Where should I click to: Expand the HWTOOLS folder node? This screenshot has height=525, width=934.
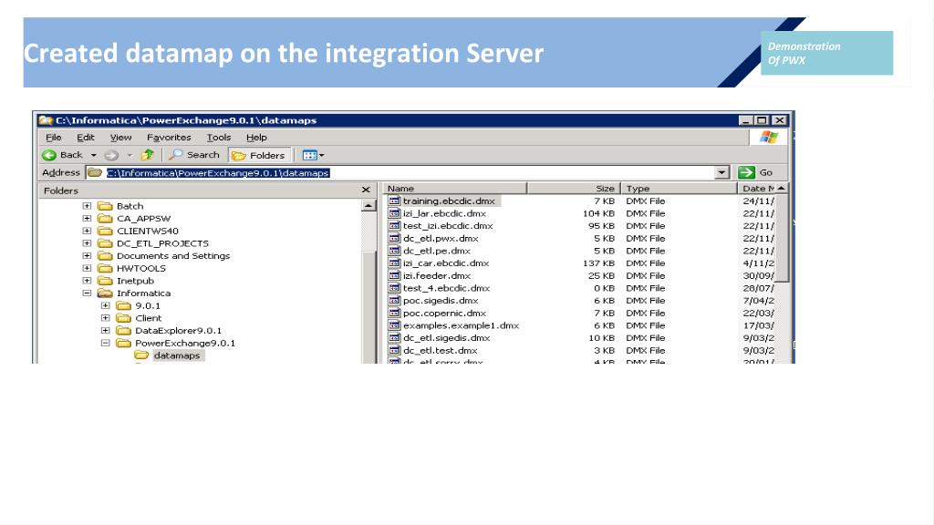click(x=87, y=269)
